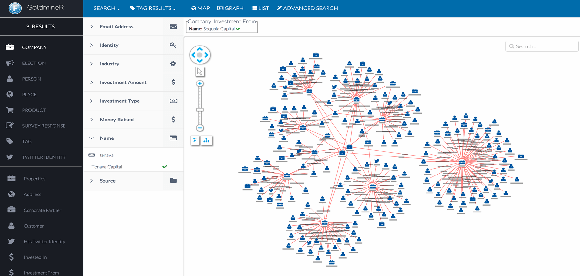
Task: Switch graph to hierarchy layout icon
Action: (206, 140)
